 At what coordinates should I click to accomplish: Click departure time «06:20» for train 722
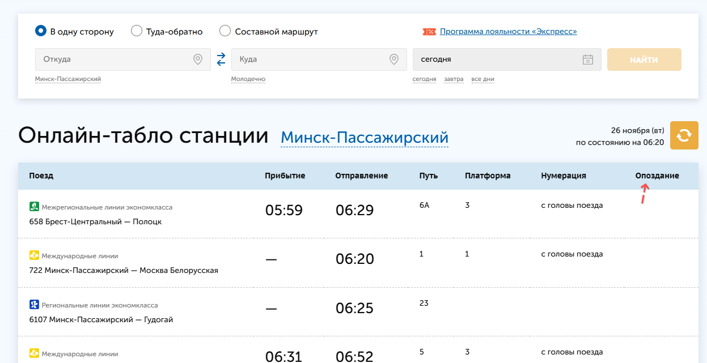point(355,259)
